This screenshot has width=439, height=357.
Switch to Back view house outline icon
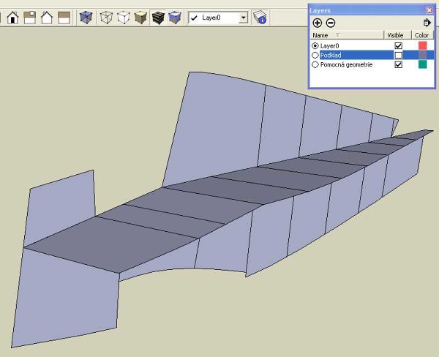point(47,18)
